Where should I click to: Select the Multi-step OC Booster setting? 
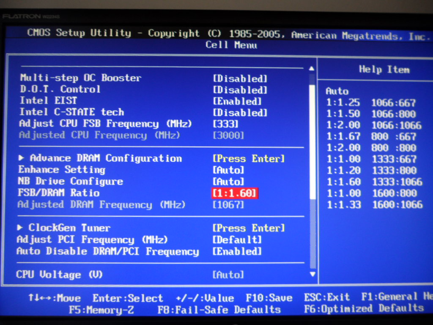click(81, 78)
